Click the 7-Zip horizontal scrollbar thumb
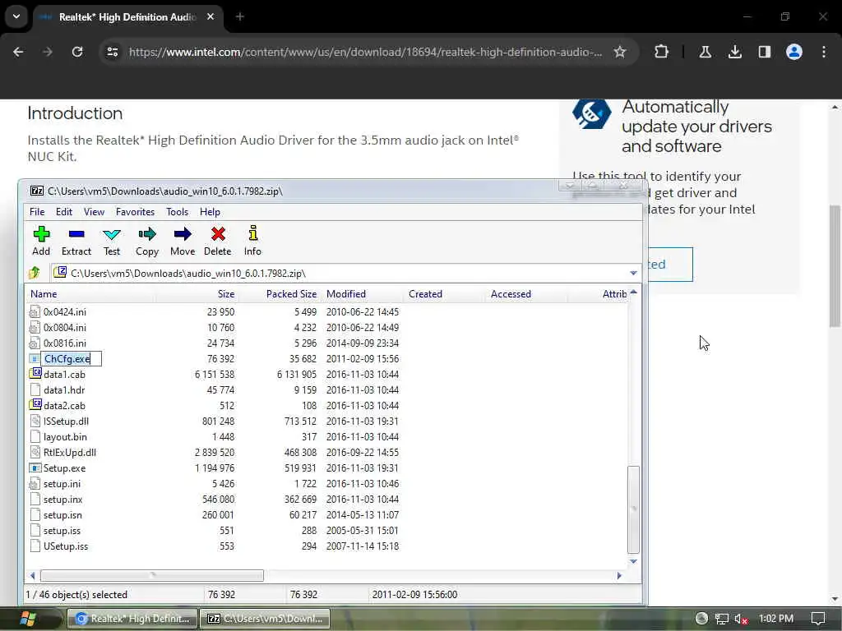Image resolution: width=842 pixels, height=631 pixels. (x=152, y=575)
